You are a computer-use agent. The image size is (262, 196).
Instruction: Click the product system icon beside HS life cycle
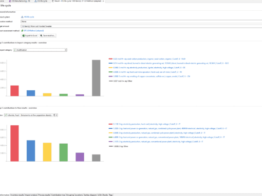22,17
